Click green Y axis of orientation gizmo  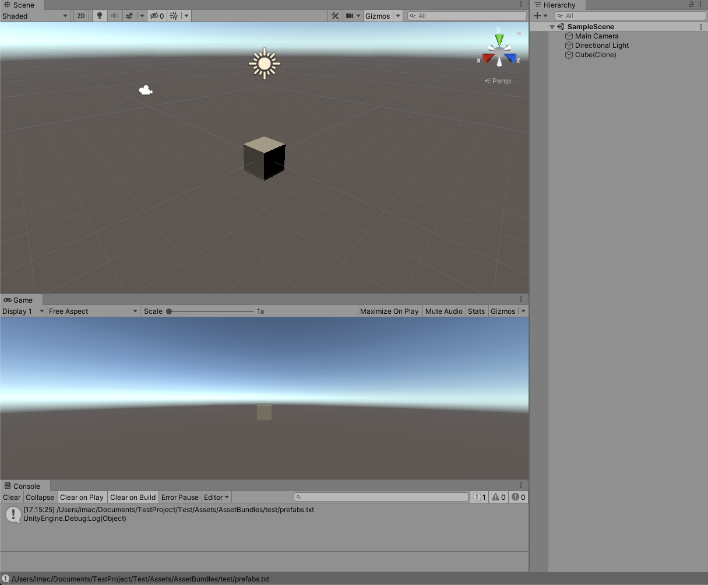[x=499, y=38]
